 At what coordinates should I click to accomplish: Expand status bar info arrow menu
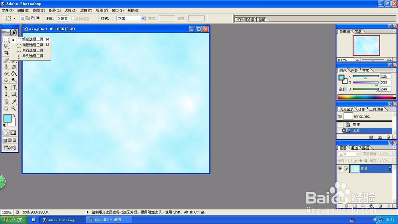point(88,212)
